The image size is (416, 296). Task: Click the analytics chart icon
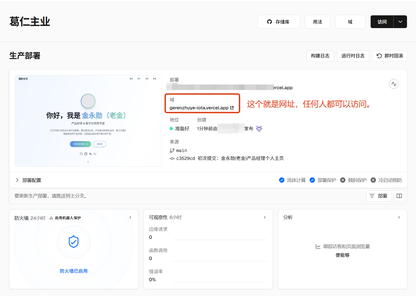(318, 246)
